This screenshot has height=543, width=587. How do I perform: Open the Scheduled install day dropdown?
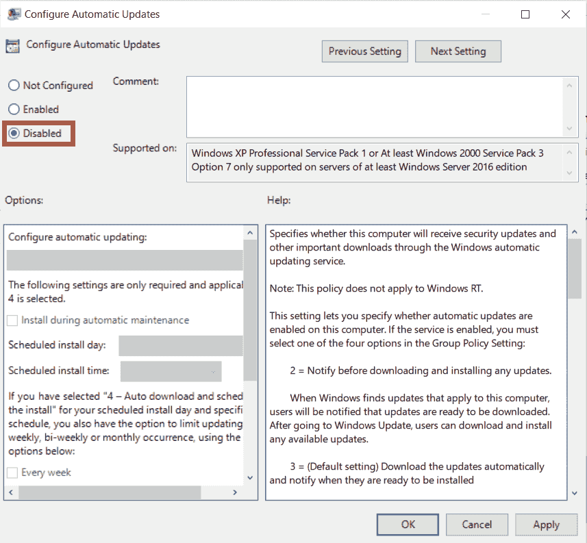181,346
